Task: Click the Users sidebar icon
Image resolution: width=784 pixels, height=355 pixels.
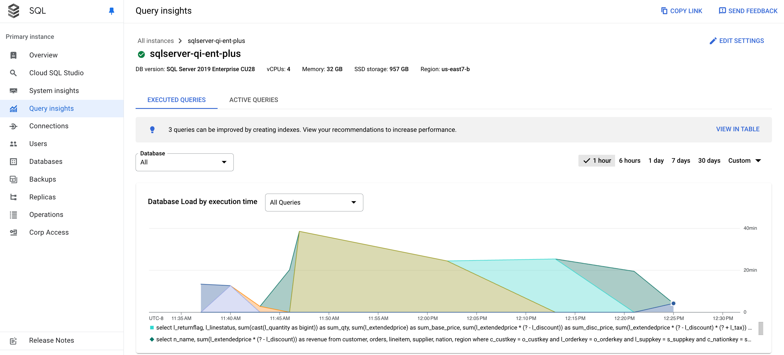Action: [x=13, y=144]
